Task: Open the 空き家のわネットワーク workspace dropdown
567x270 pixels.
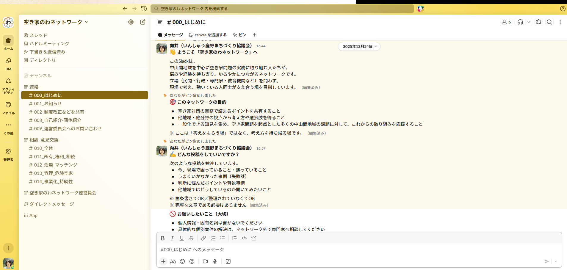Action: pos(56,22)
